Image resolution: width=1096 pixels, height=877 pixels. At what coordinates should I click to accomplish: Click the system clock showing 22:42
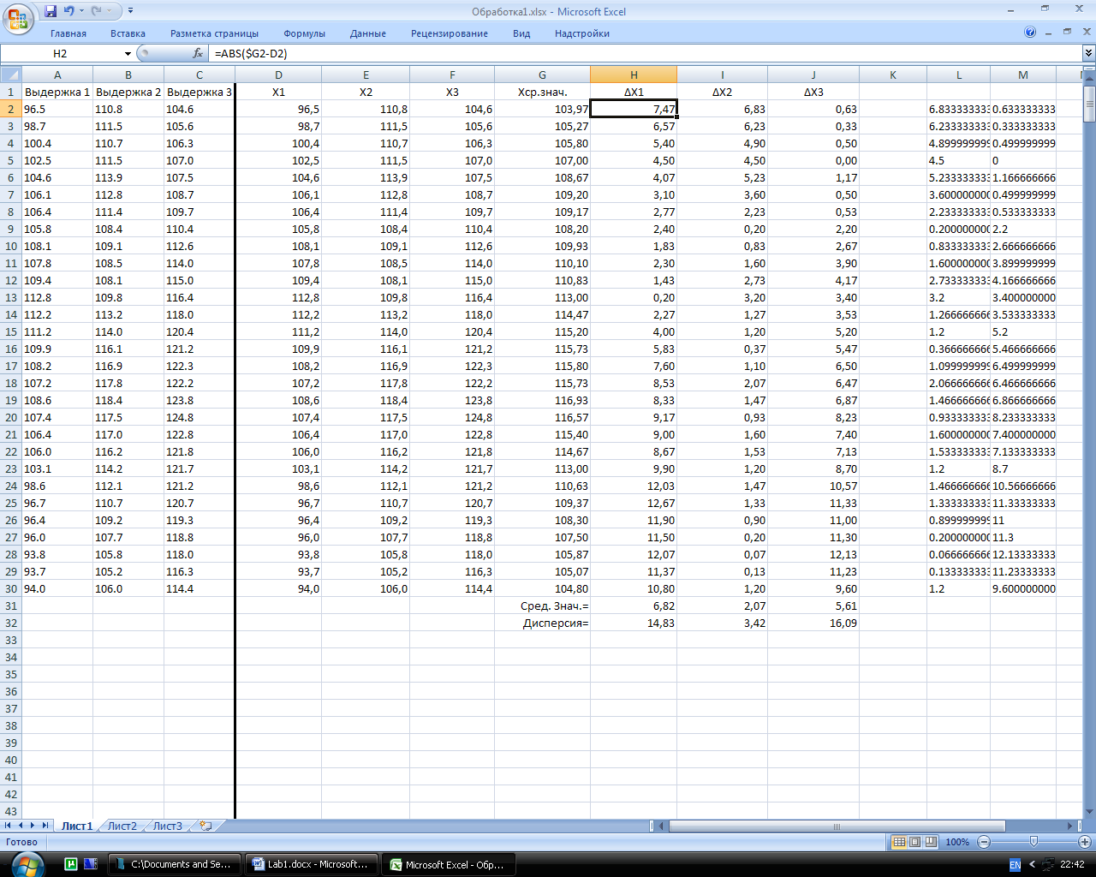(1072, 865)
